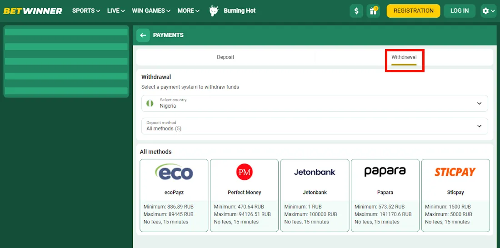Click the Papara card name
The height and width of the screenshot is (248, 500).
[385, 193]
